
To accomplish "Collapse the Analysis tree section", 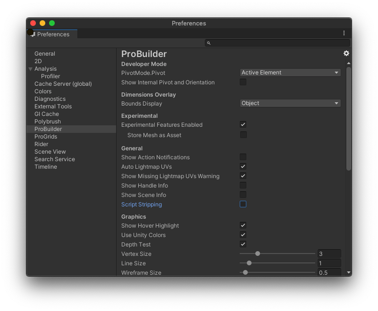I will [x=31, y=69].
